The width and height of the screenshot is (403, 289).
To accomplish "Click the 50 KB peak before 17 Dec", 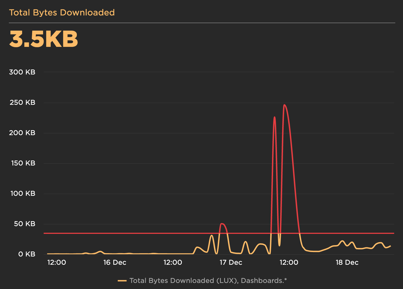I will [222, 224].
